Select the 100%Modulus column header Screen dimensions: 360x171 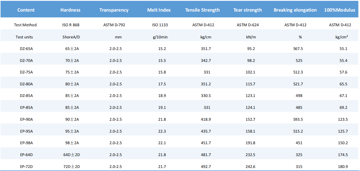(340, 10)
